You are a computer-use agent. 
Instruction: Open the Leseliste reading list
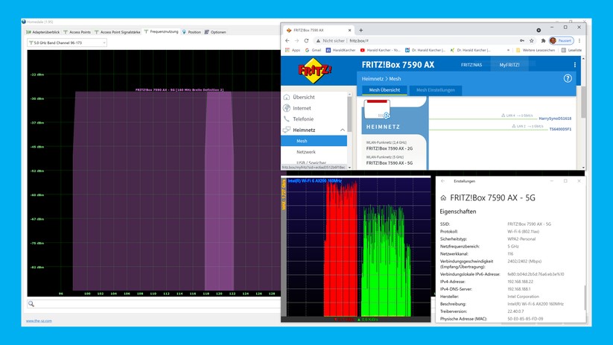click(571, 50)
